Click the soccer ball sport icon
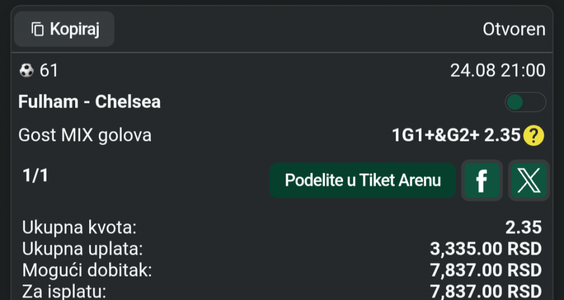This screenshot has height=300, width=564. coord(26,70)
